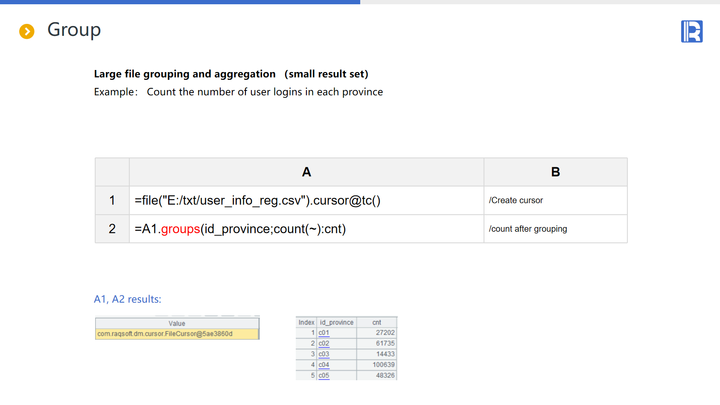This screenshot has height=405, width=720.
Task: Click the orange chevron icon beside Group
Action: (27, 31)
